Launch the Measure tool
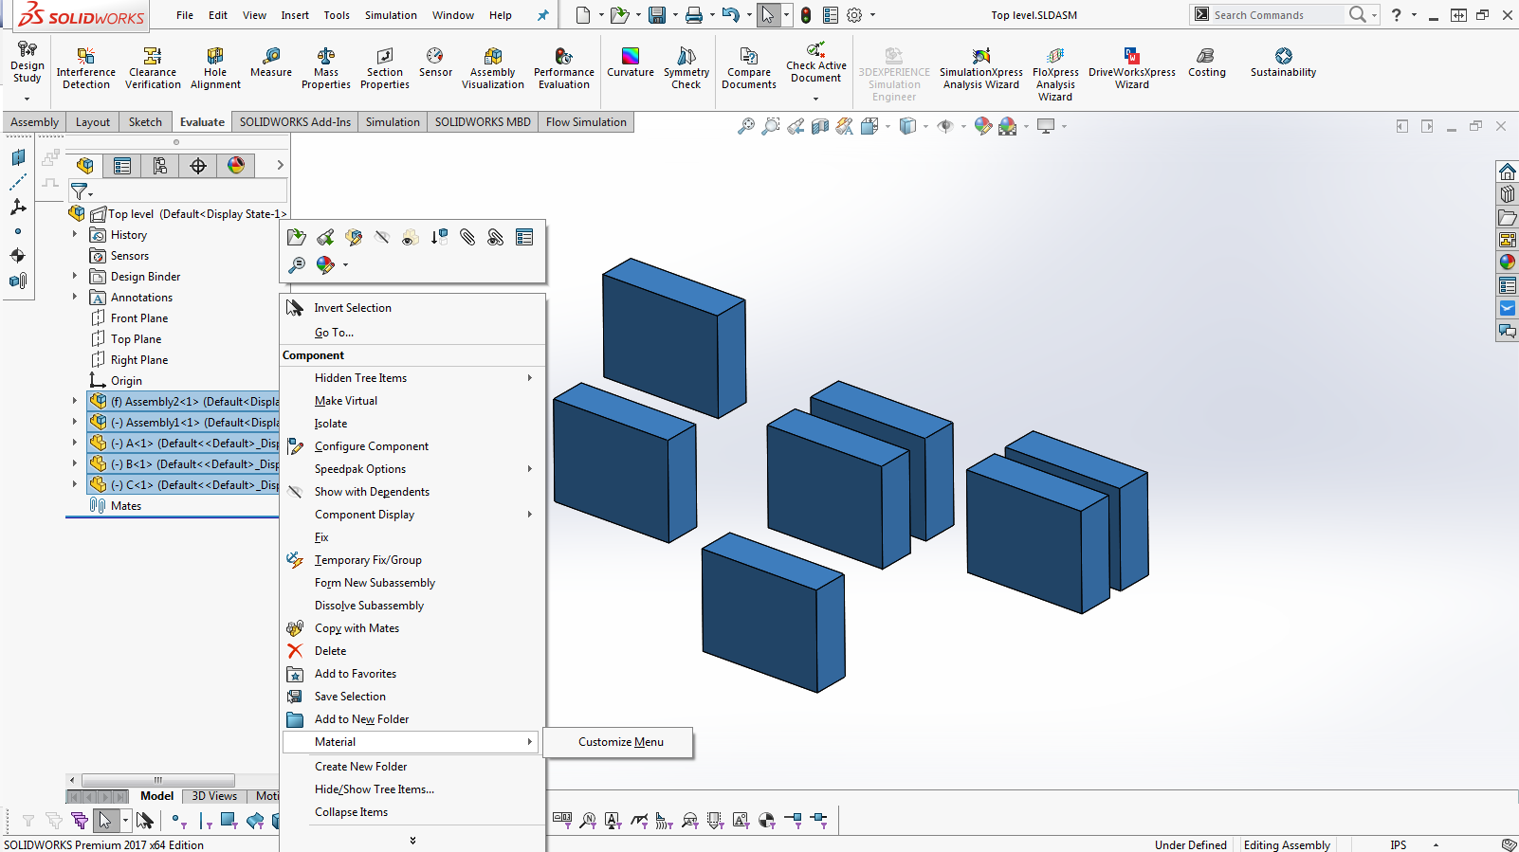This screenshot has height=852, width=1519. (271, 63)
